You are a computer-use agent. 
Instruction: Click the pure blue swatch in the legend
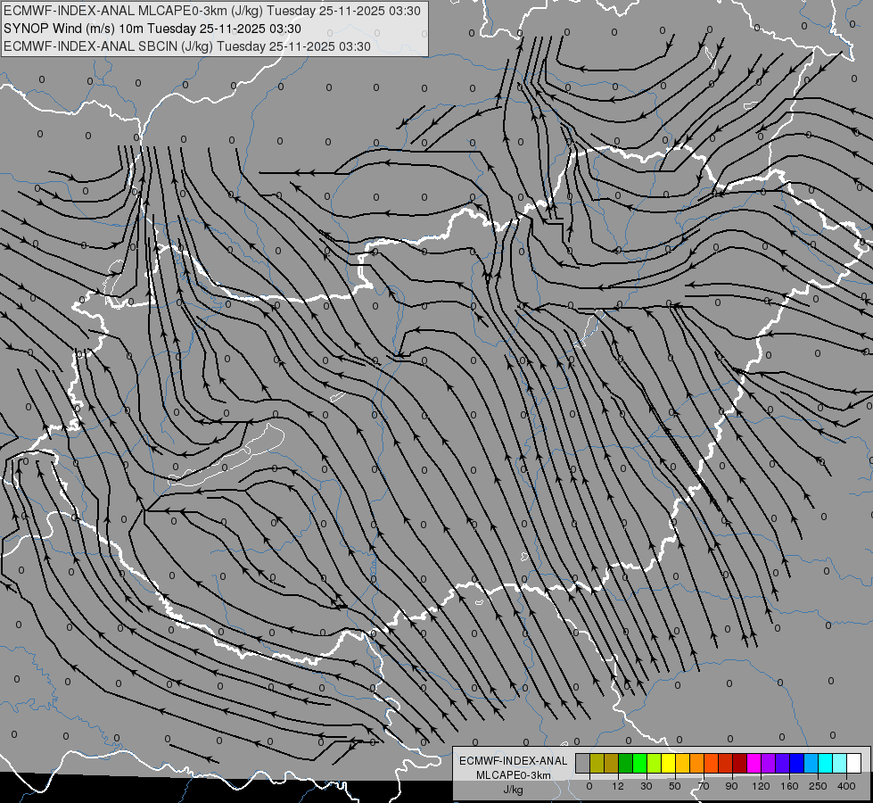796,763
